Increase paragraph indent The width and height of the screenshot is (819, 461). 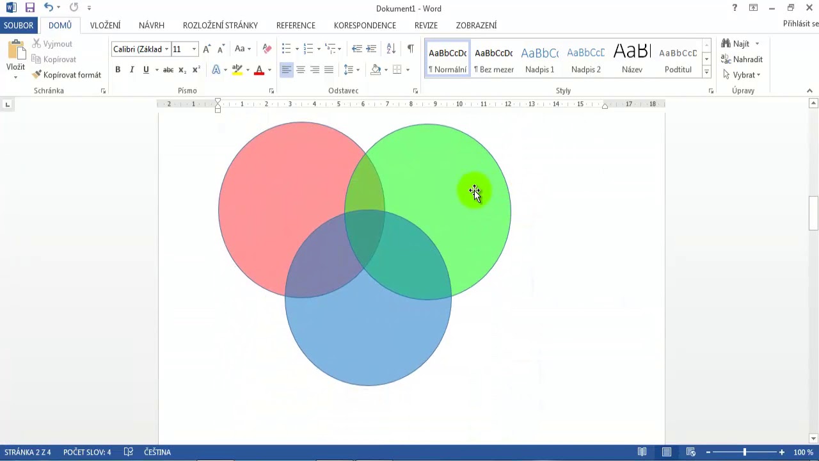[371, 49]
